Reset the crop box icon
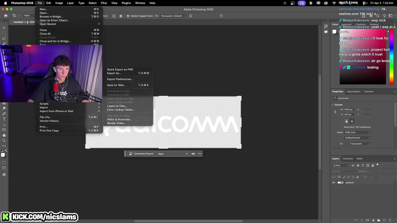This screenshot has width=397, height=223. click(221, 16)
